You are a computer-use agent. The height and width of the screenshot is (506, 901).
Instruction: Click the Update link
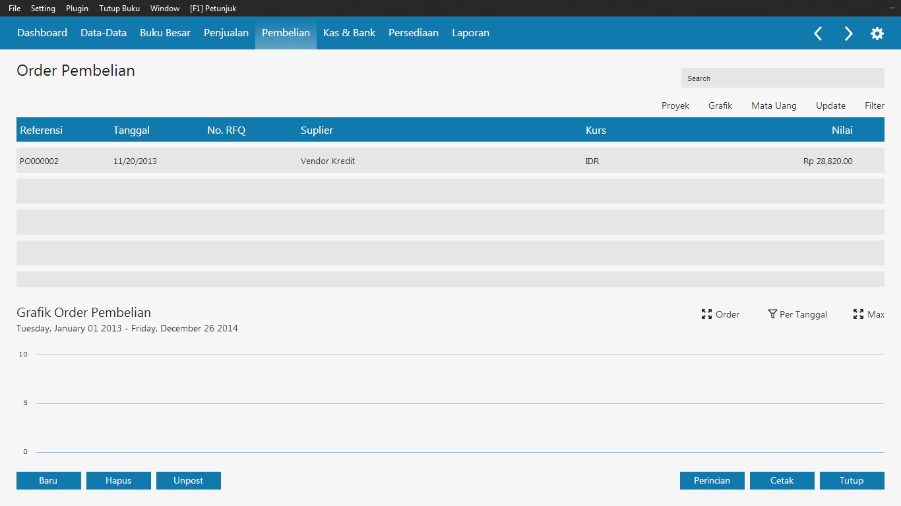830,105
